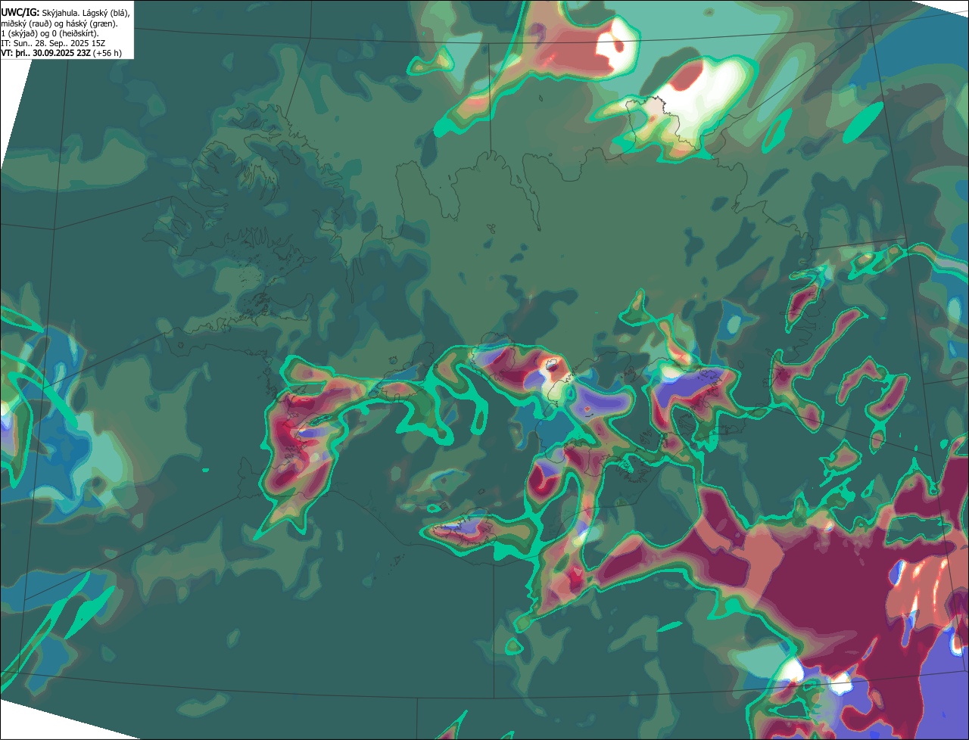Viewport: 969px width, 740px height.
Task: Click the 'Lágský (blá),' legend text
Action: [x=106, y=14]
